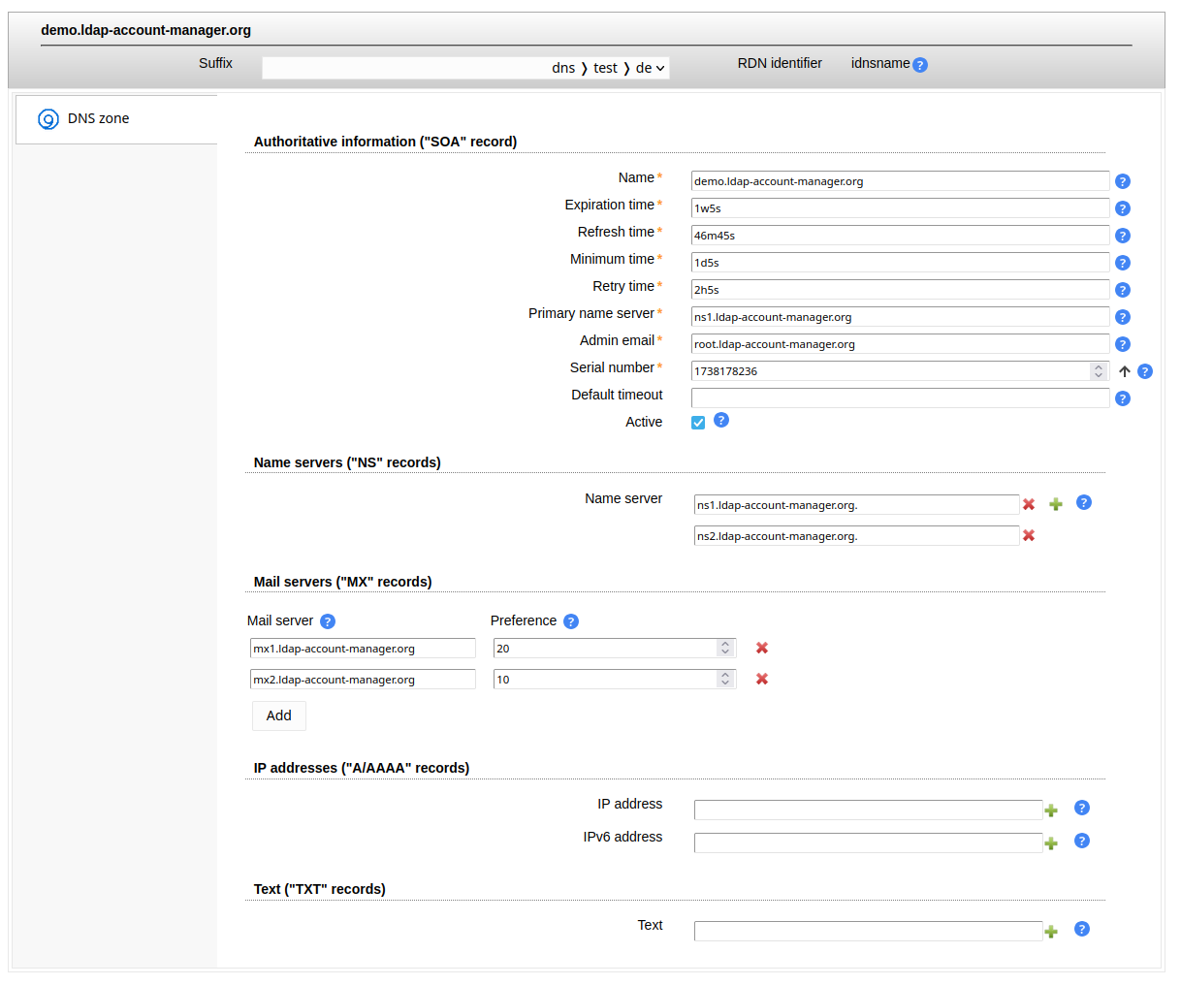Screen dimensions: 1181x985
Task: Delete the ns2.ldap-account-manager.org. name server entry
Action: pyautogui.click(x=1029, y=535)
